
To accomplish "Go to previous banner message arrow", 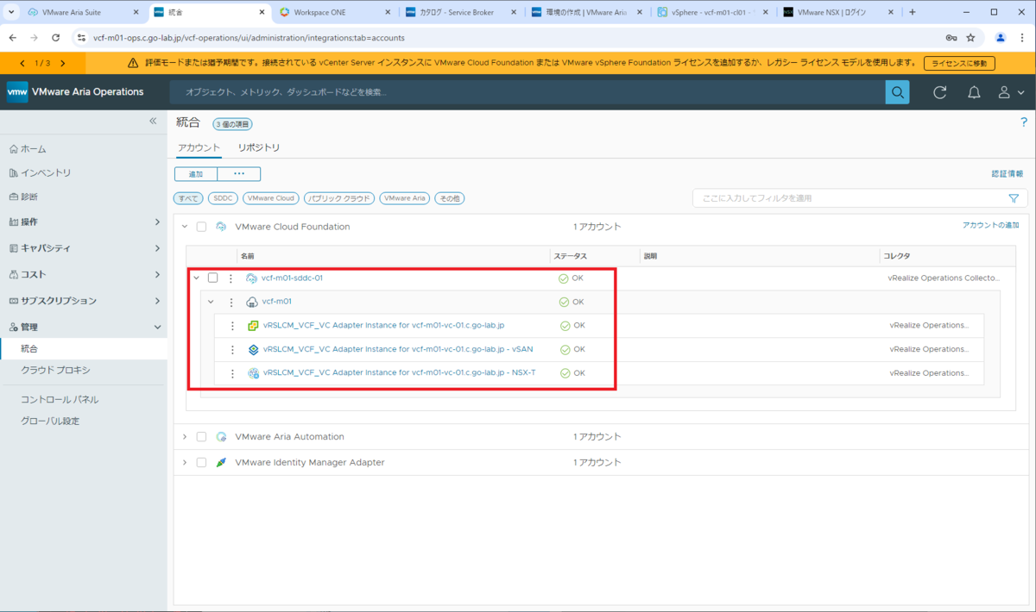I will click(x=22, y=63).
